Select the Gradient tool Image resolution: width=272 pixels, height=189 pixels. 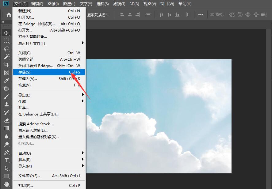[x=6, y=128]
